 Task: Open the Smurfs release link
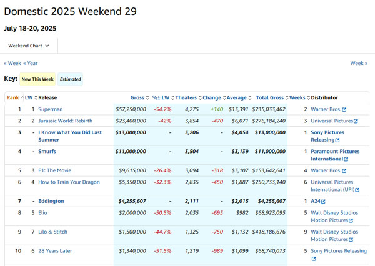click(47, 151)
